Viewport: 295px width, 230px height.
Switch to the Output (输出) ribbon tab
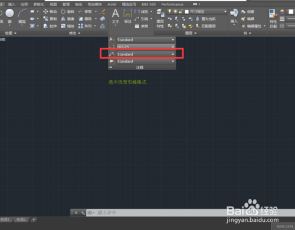point(78,4)
